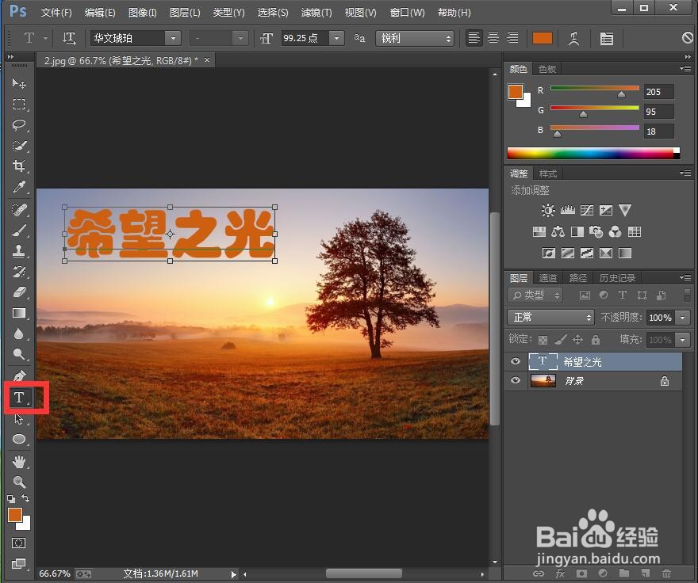Toggle visibility of the 背景 layer

tap(516, 381)
